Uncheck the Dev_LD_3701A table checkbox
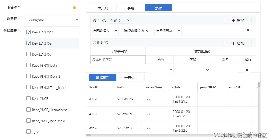Viewport: 269px width, 140px height. tap(28, 32)
